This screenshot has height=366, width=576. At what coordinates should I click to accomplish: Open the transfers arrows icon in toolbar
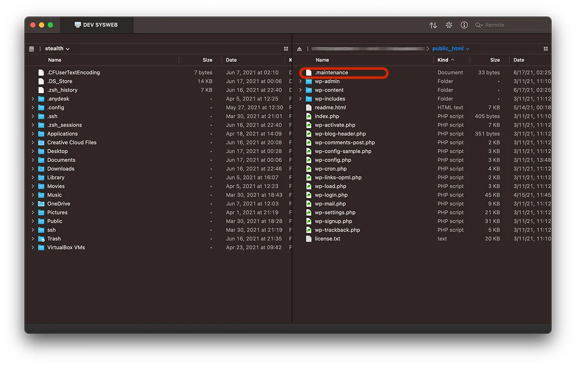[x=433, y=25]
